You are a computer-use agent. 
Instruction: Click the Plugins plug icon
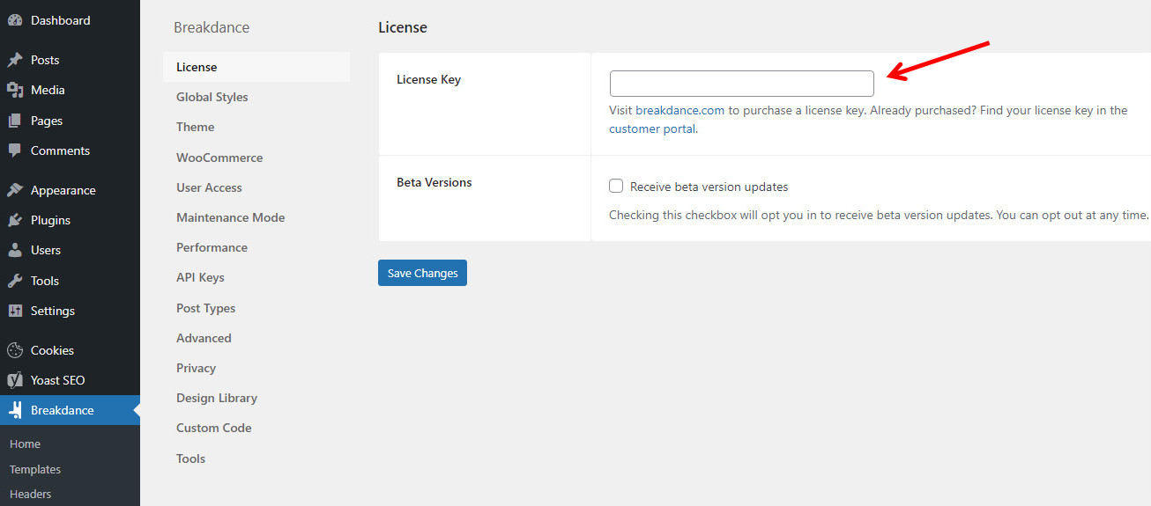click(x=15, y=220)
